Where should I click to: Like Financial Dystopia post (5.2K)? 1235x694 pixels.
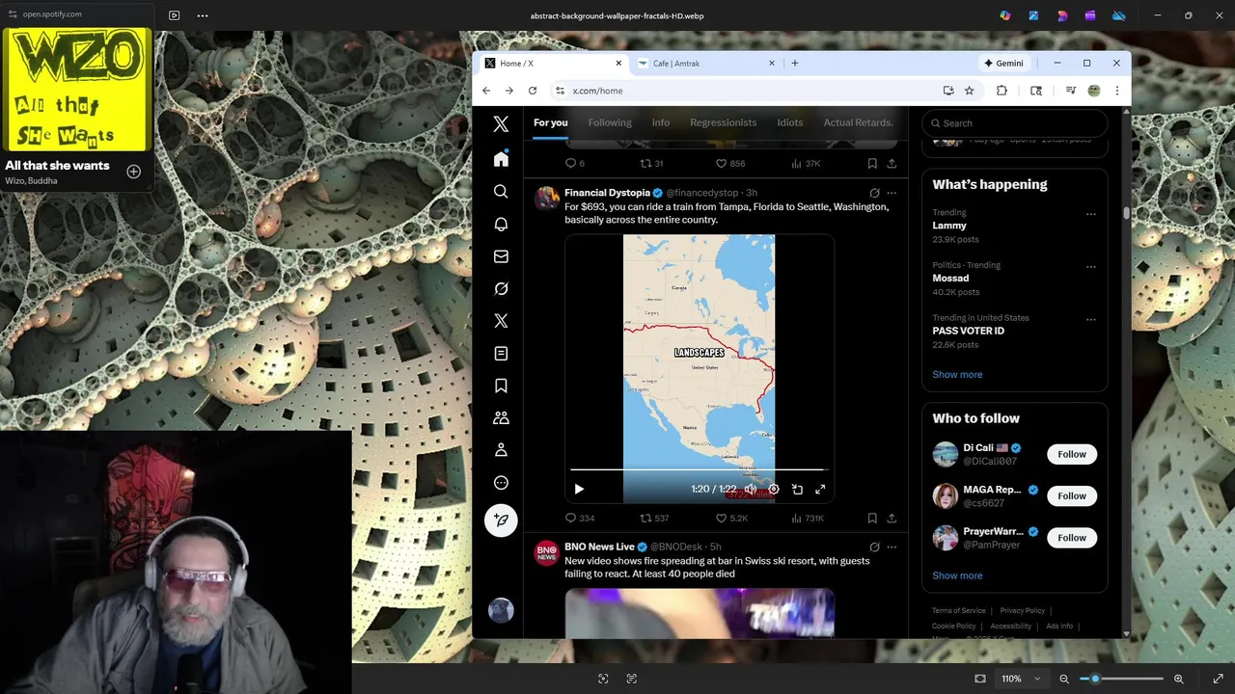click(x=731, y=519)
